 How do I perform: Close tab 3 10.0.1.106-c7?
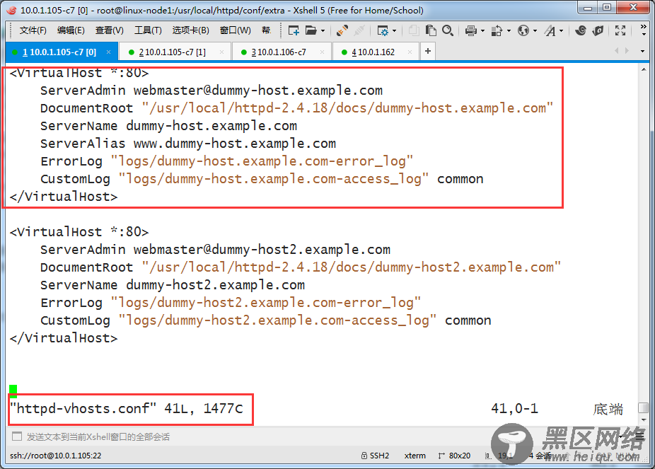322,52
